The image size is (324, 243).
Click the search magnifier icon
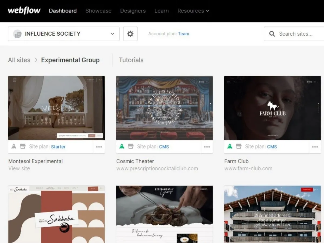point(272,34)
